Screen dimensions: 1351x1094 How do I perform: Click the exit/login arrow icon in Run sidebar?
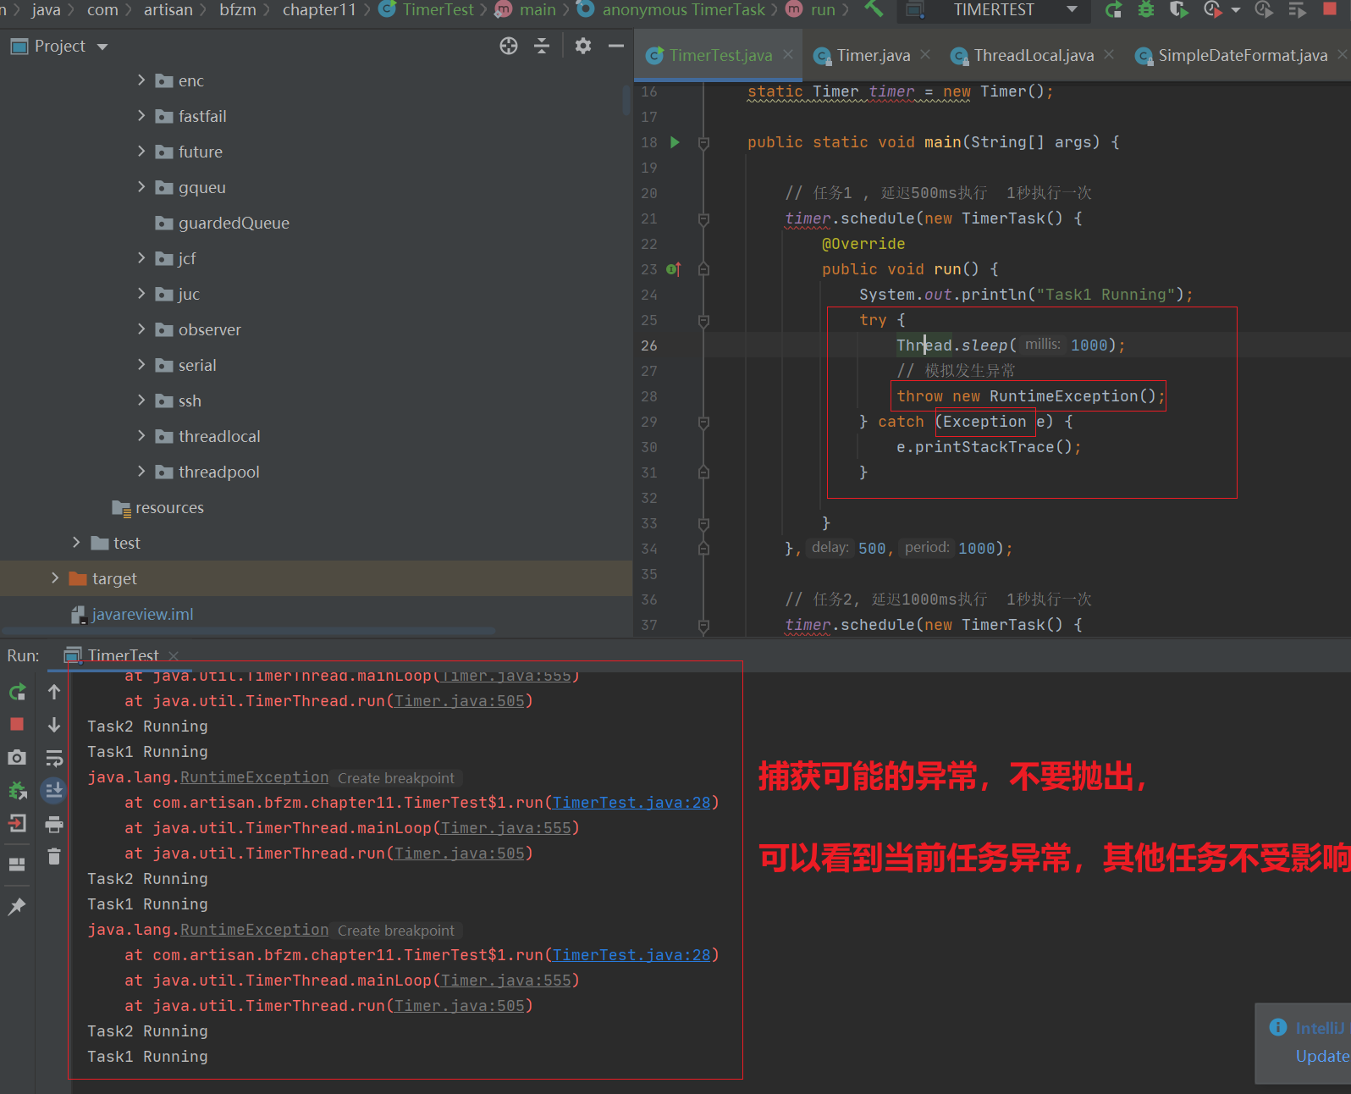tap(17, 823)
